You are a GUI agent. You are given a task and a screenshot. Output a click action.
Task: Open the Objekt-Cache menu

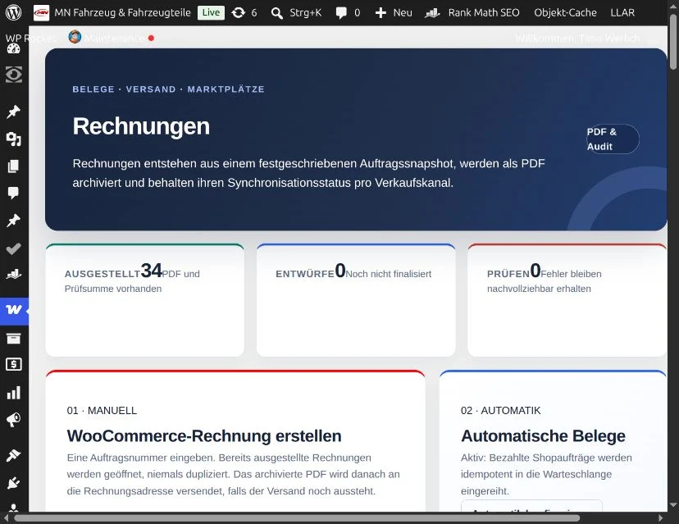[565, 13]
